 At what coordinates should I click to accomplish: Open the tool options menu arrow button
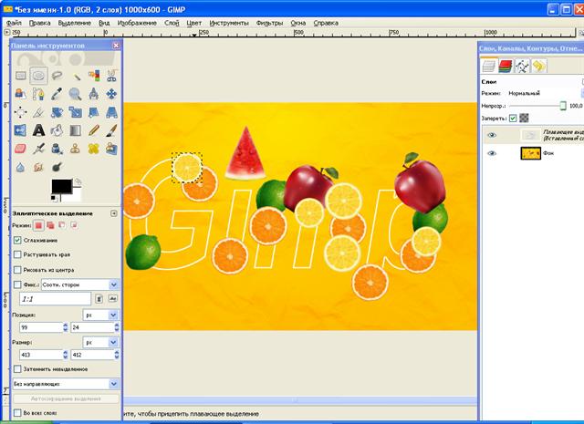click(x=114, y=213)
